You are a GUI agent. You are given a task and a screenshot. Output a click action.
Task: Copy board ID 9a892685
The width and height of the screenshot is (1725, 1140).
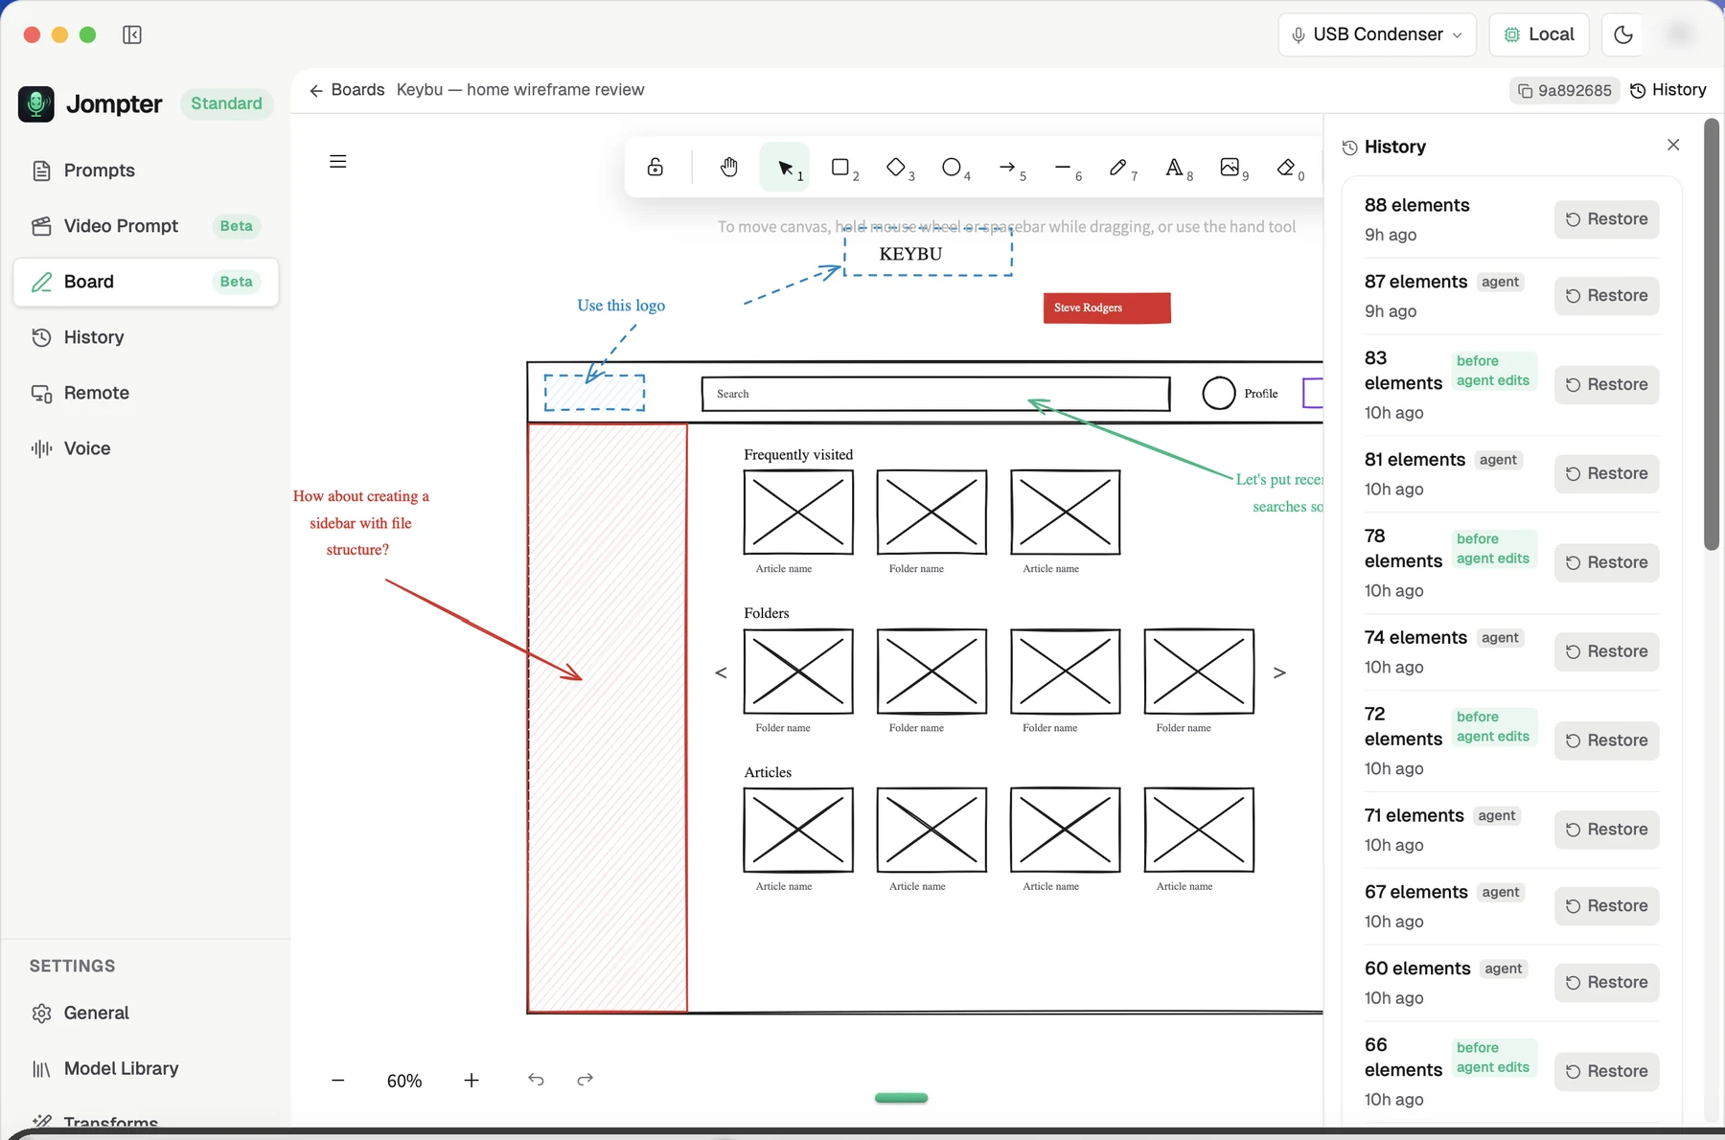1564,90
